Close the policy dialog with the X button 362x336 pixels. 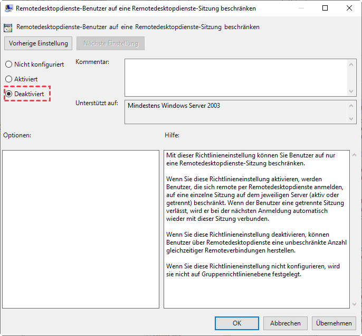(349, 8)
